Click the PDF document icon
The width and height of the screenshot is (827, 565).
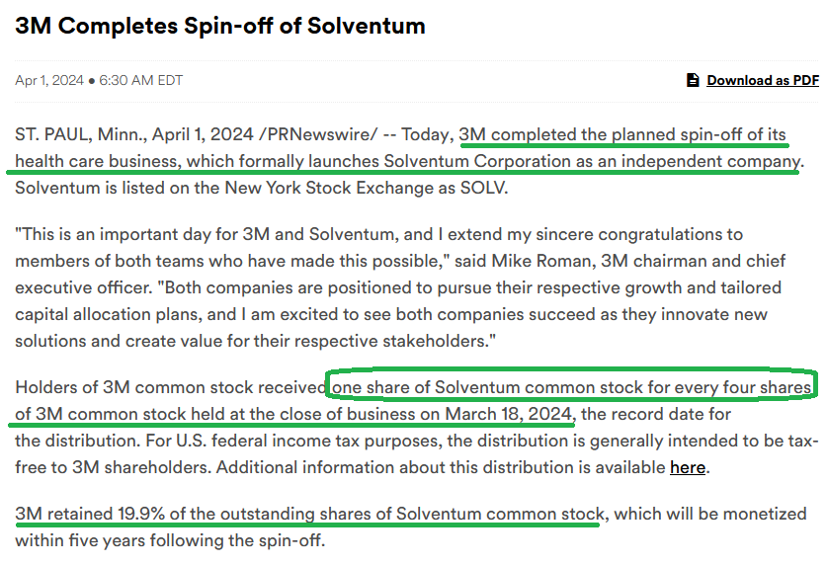click(x=693, y=80)
